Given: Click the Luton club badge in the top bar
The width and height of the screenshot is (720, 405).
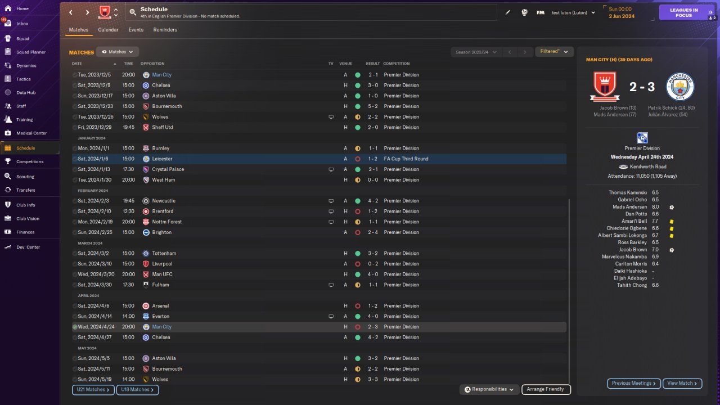Looking at the screenshot, I should [x=105, y=12].
